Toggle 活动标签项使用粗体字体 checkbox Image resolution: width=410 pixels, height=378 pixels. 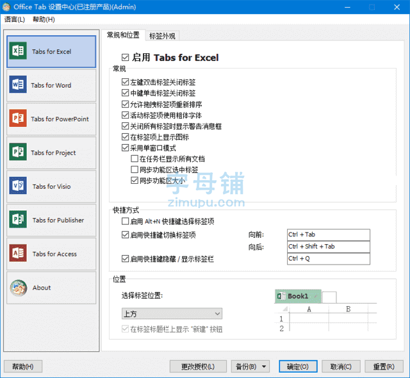(x=126, y=115)
